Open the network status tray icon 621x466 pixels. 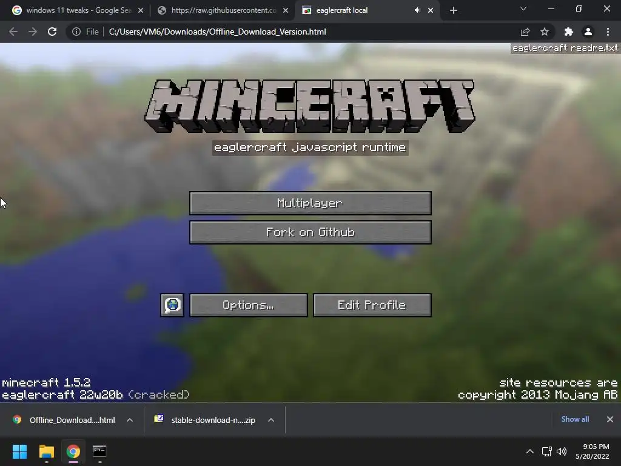tap(547, 451)
